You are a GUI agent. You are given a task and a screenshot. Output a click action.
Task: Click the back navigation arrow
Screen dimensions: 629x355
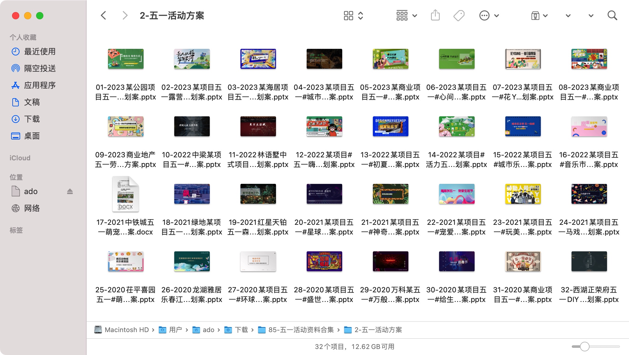click(x=104, y=15)
